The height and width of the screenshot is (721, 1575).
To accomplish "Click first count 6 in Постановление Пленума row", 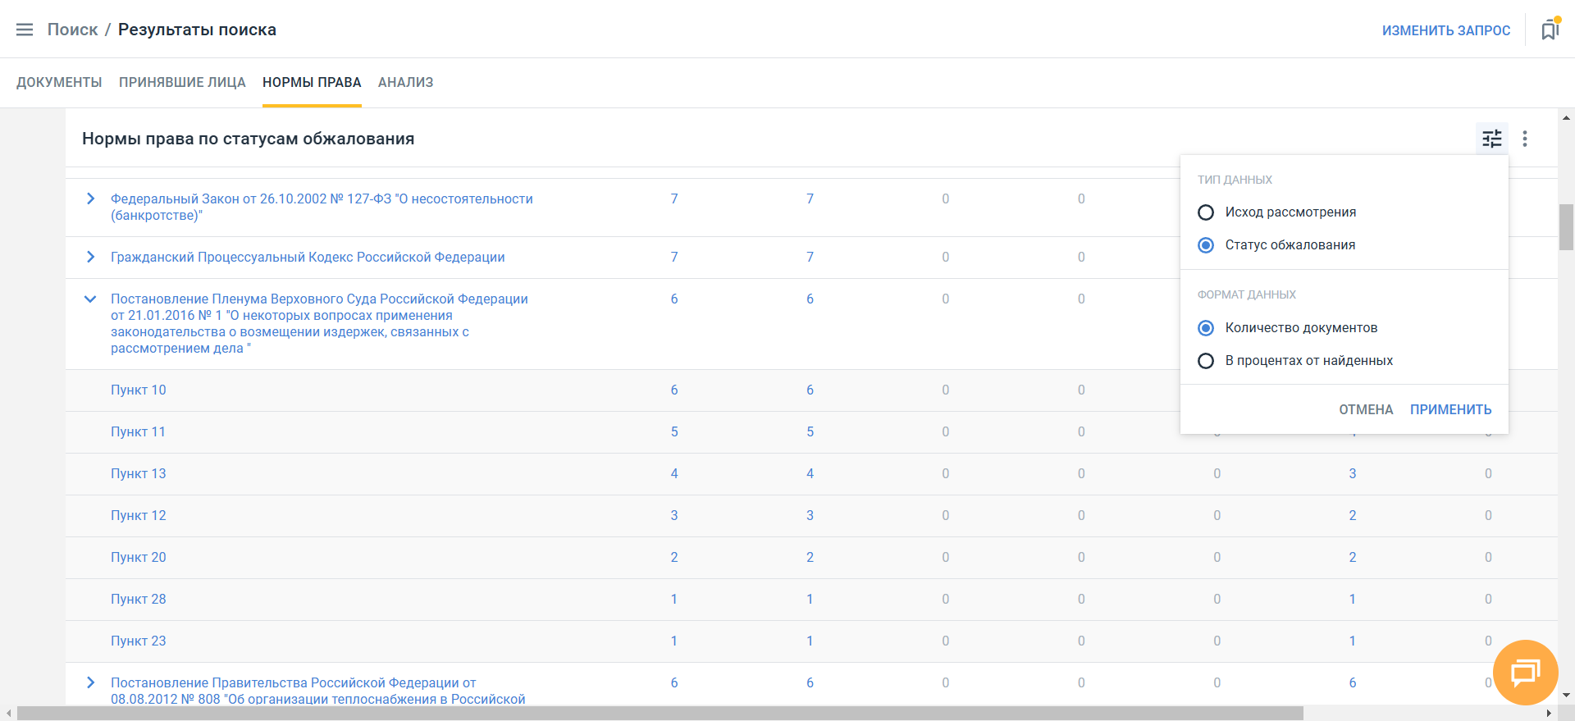I will click(x=674, y=299).
